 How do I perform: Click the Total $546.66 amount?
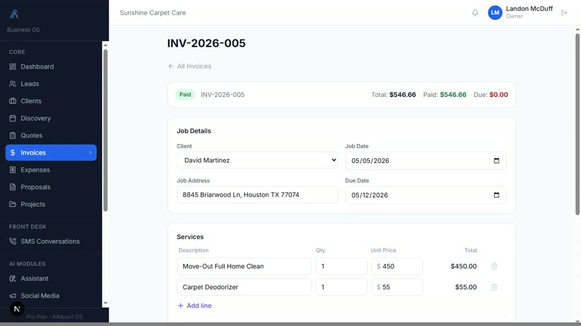403,95
